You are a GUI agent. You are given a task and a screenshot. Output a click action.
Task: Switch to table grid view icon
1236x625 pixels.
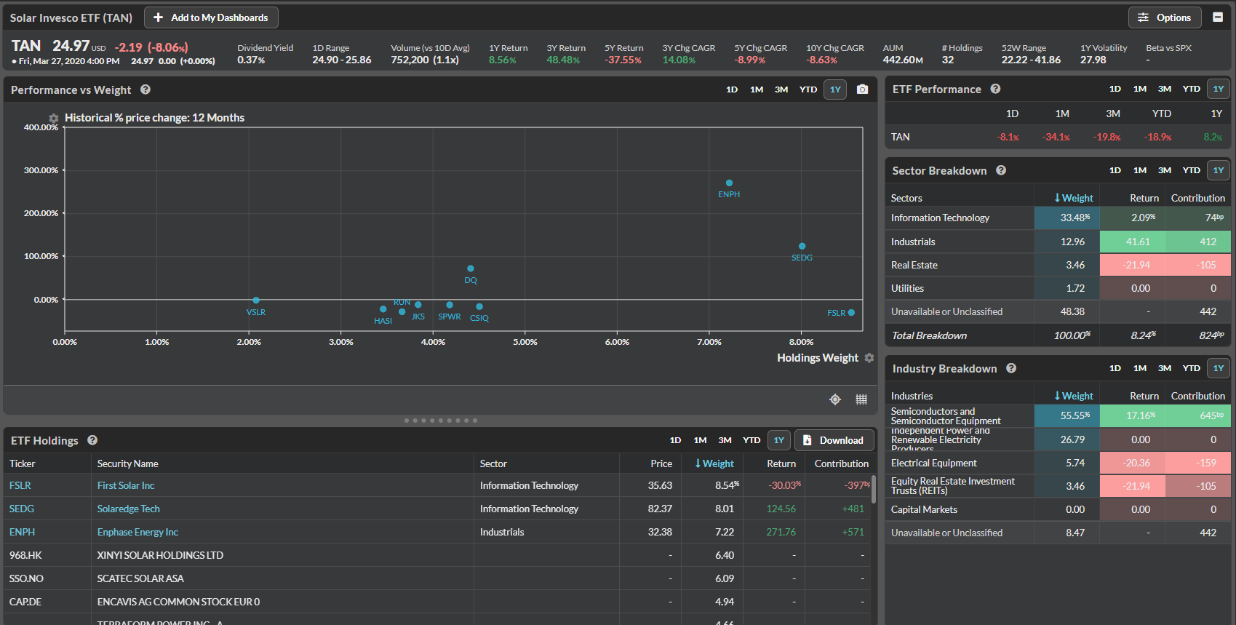point(861,399)
